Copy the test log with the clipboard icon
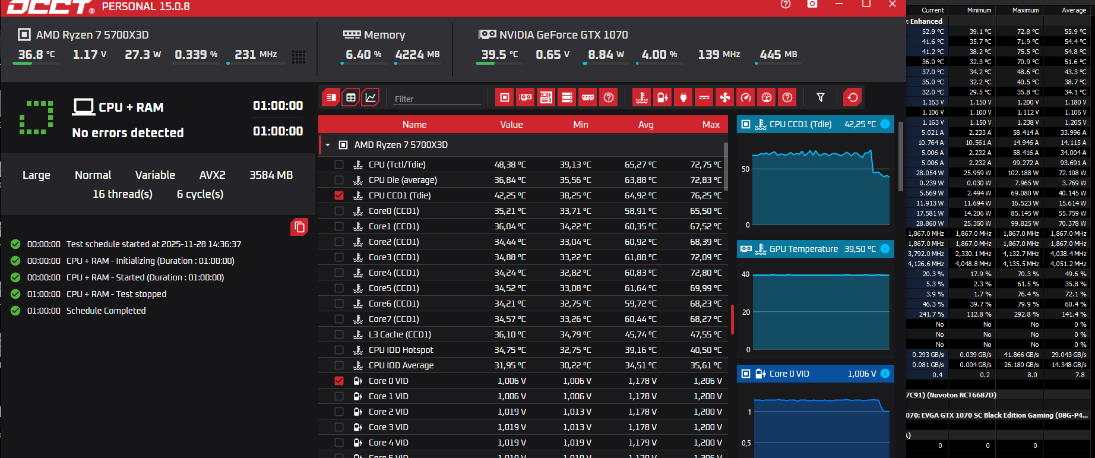Screen dimensions: 1095x458 point(299,227)
